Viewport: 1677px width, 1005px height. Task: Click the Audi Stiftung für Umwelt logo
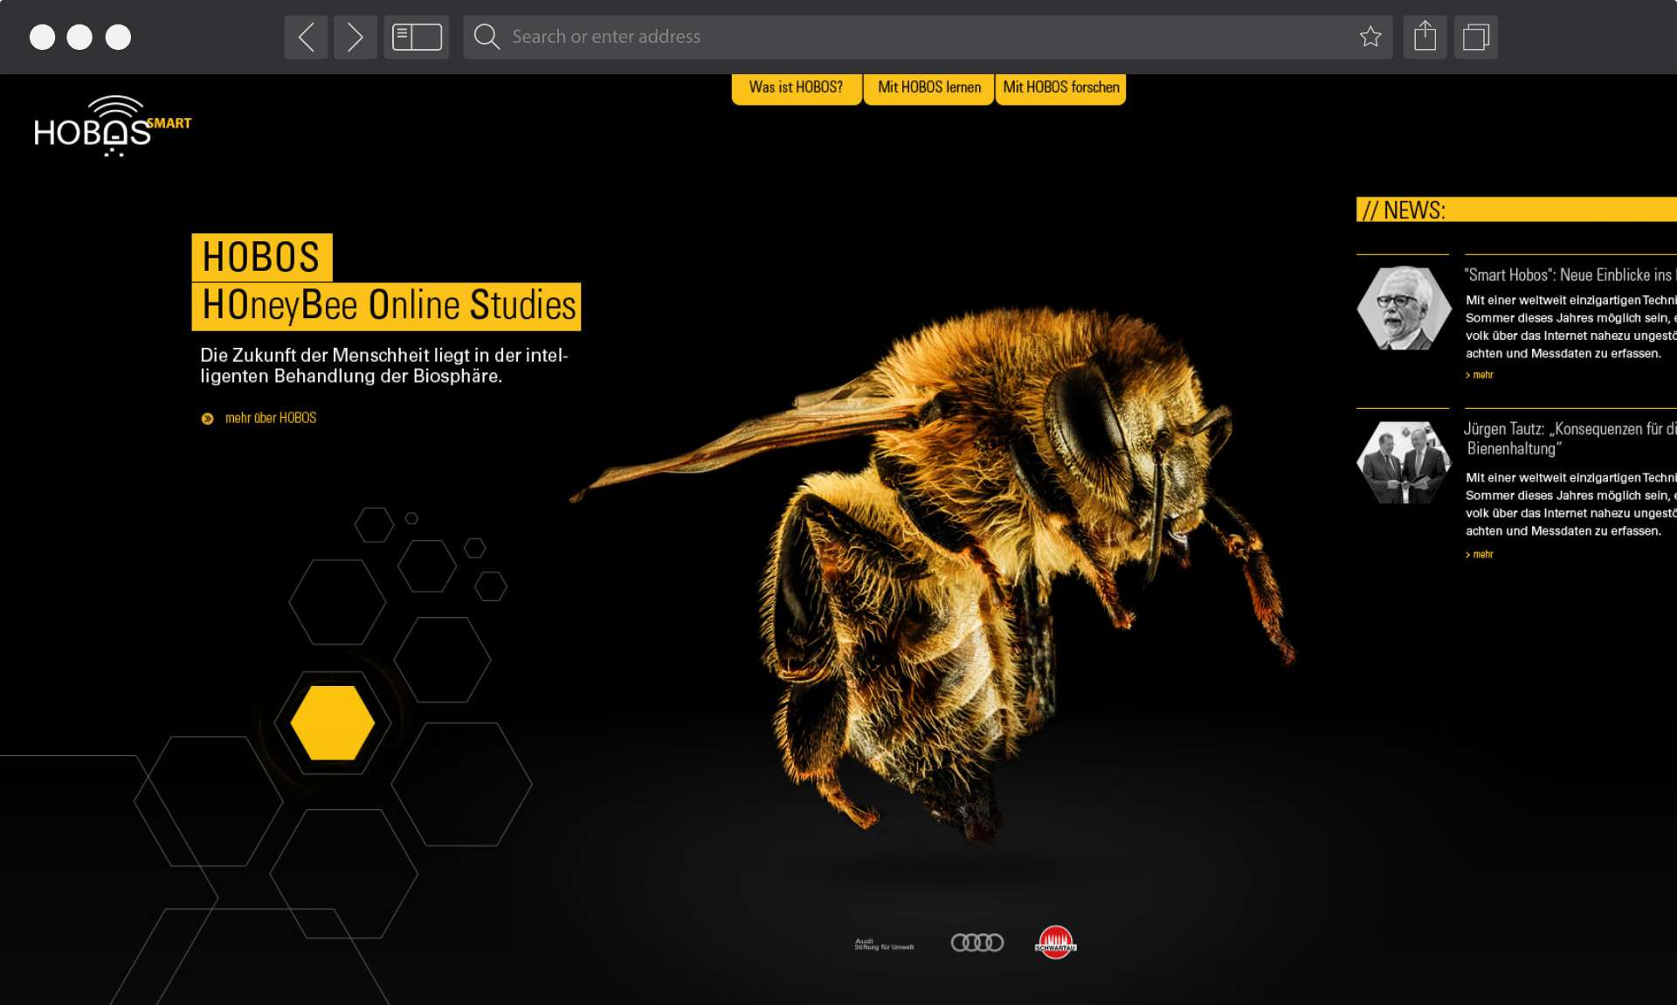pos(884,944)
